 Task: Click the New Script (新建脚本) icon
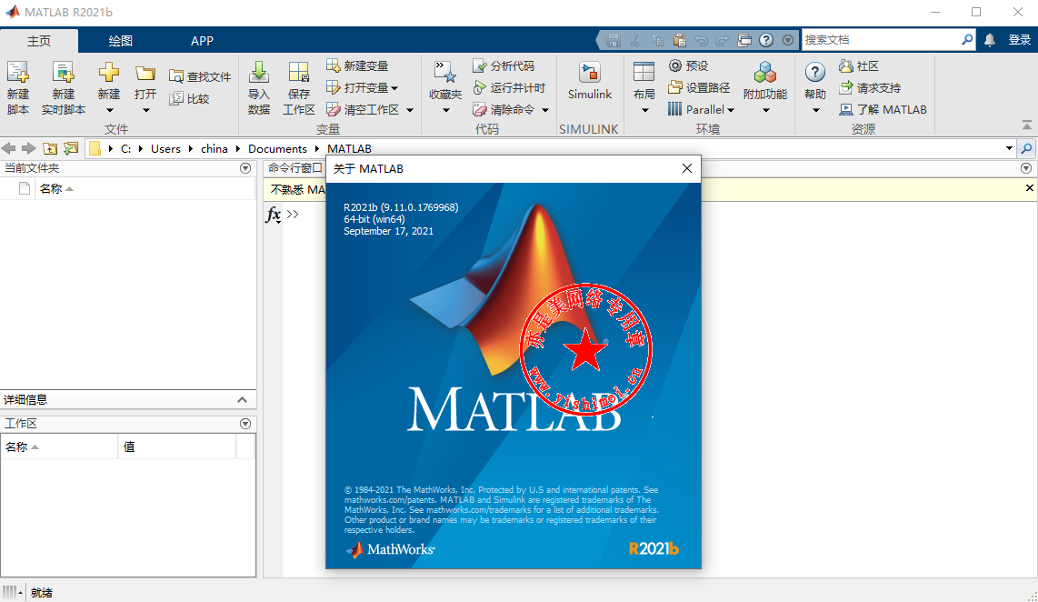click(18, 73)
